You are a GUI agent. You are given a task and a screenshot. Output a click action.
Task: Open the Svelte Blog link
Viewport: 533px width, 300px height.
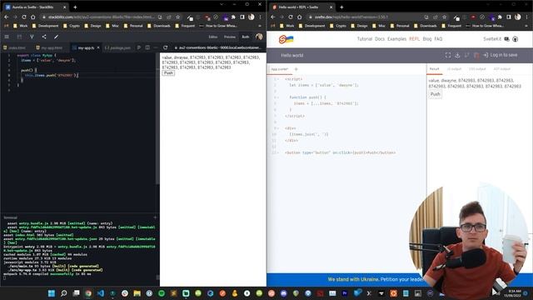[427, 39]
